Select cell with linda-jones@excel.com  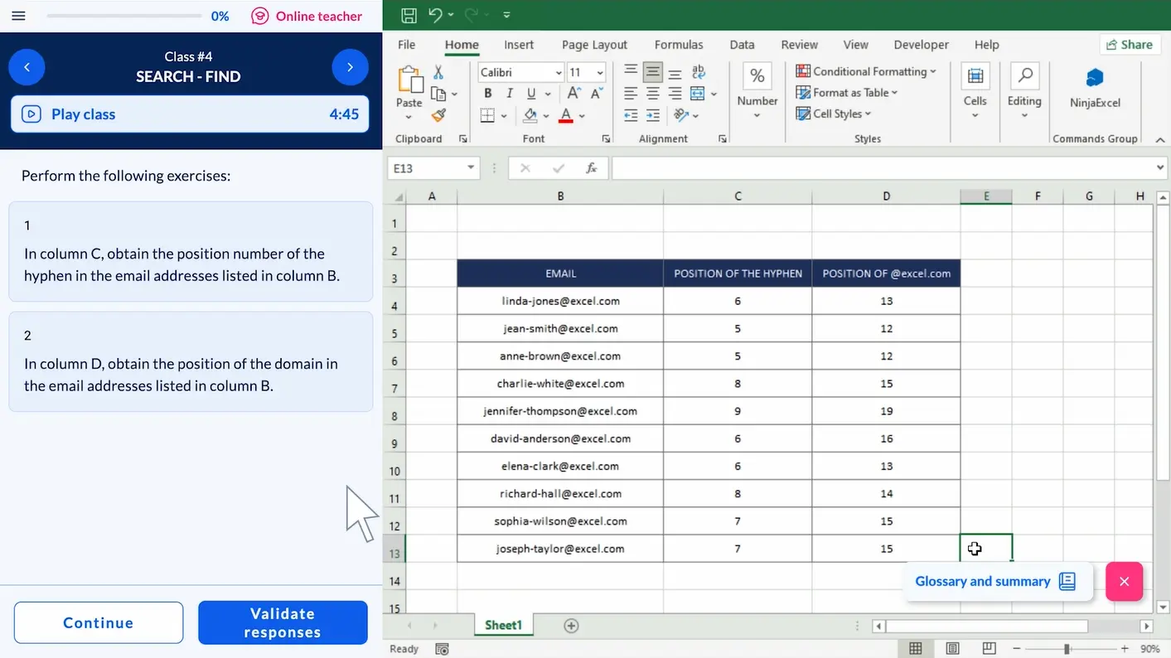coord(560,301)
